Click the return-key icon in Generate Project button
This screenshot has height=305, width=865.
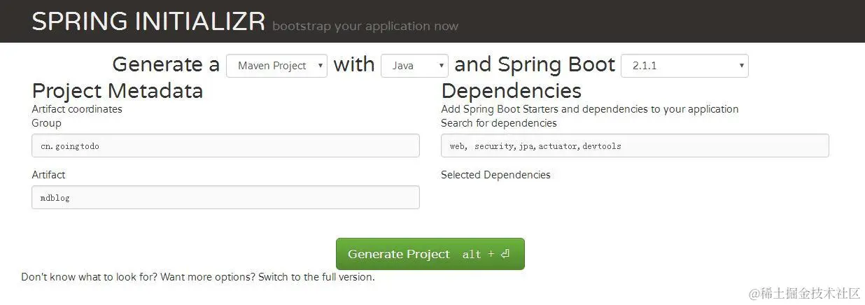tap(505, 254)
